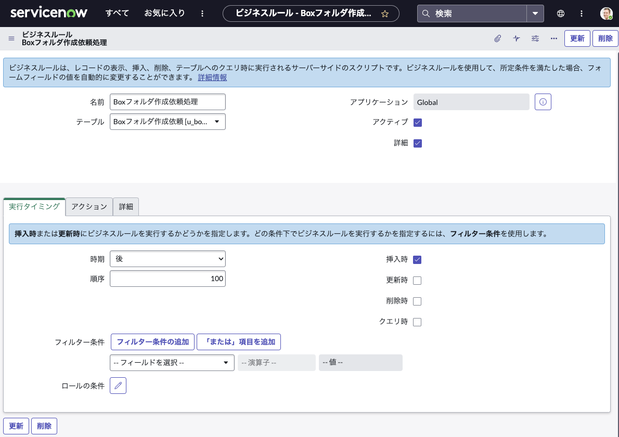Uncheck the 挿入時 checkbox
Screen dimensions: 619x437
(x=417, y=259)
